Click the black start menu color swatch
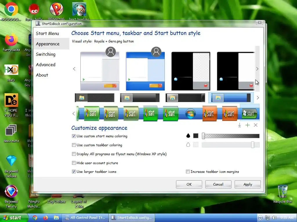This screenshot has height=222, width=297. (x=196, y=136)
